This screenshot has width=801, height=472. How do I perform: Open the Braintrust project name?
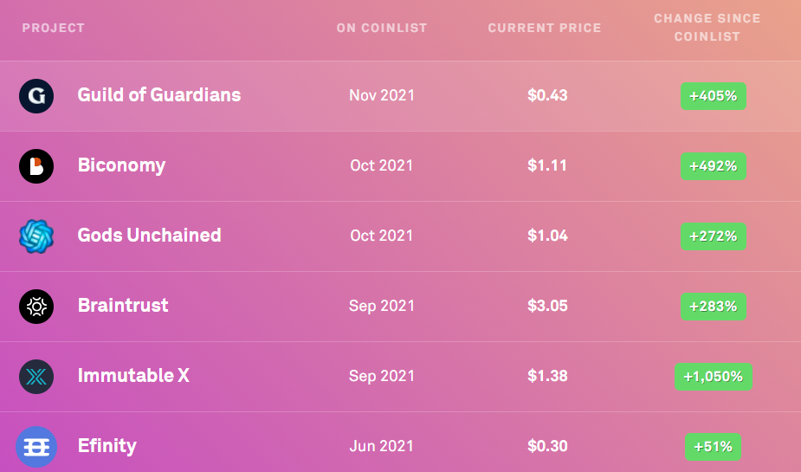(123, 306)
